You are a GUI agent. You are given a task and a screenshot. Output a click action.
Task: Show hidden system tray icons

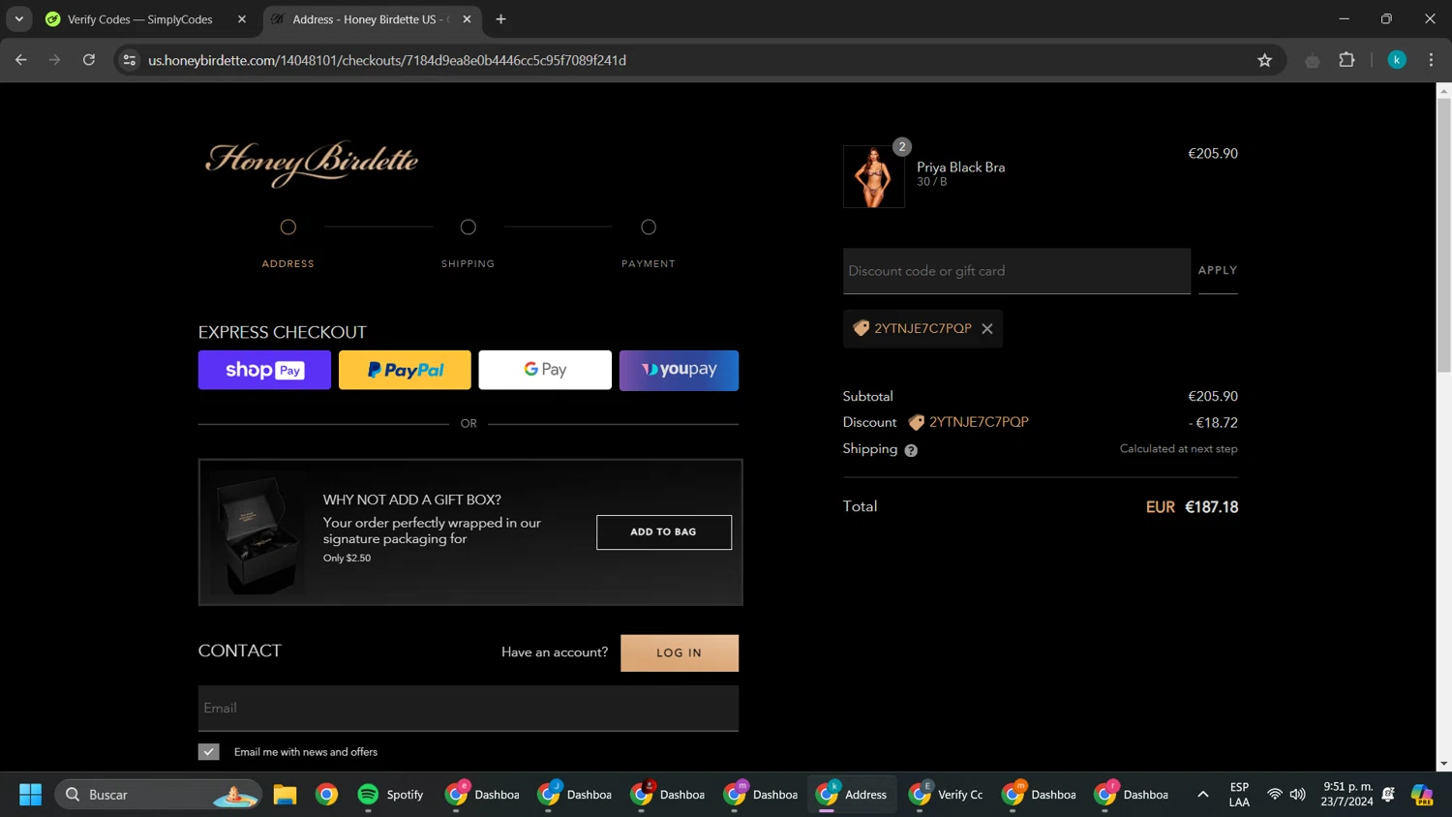point(1203,795)
